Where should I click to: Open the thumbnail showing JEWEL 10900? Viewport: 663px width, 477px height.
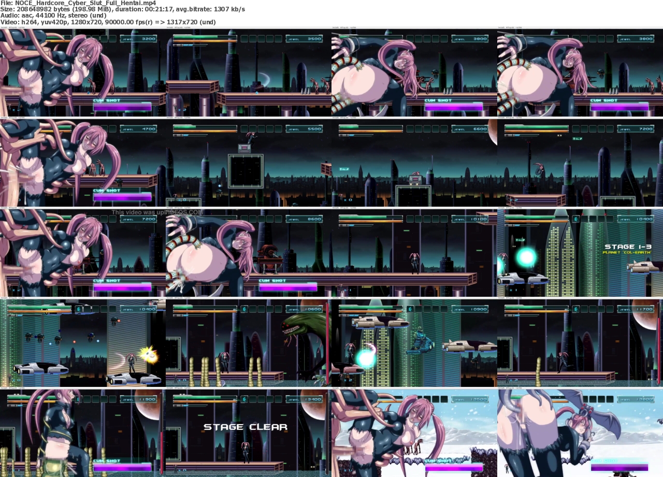(414, 343)
